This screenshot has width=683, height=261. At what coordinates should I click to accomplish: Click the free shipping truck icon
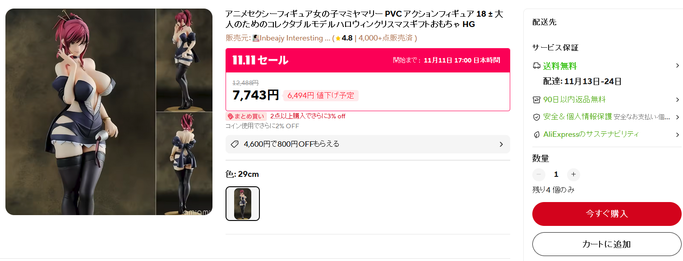click(536, 66)
